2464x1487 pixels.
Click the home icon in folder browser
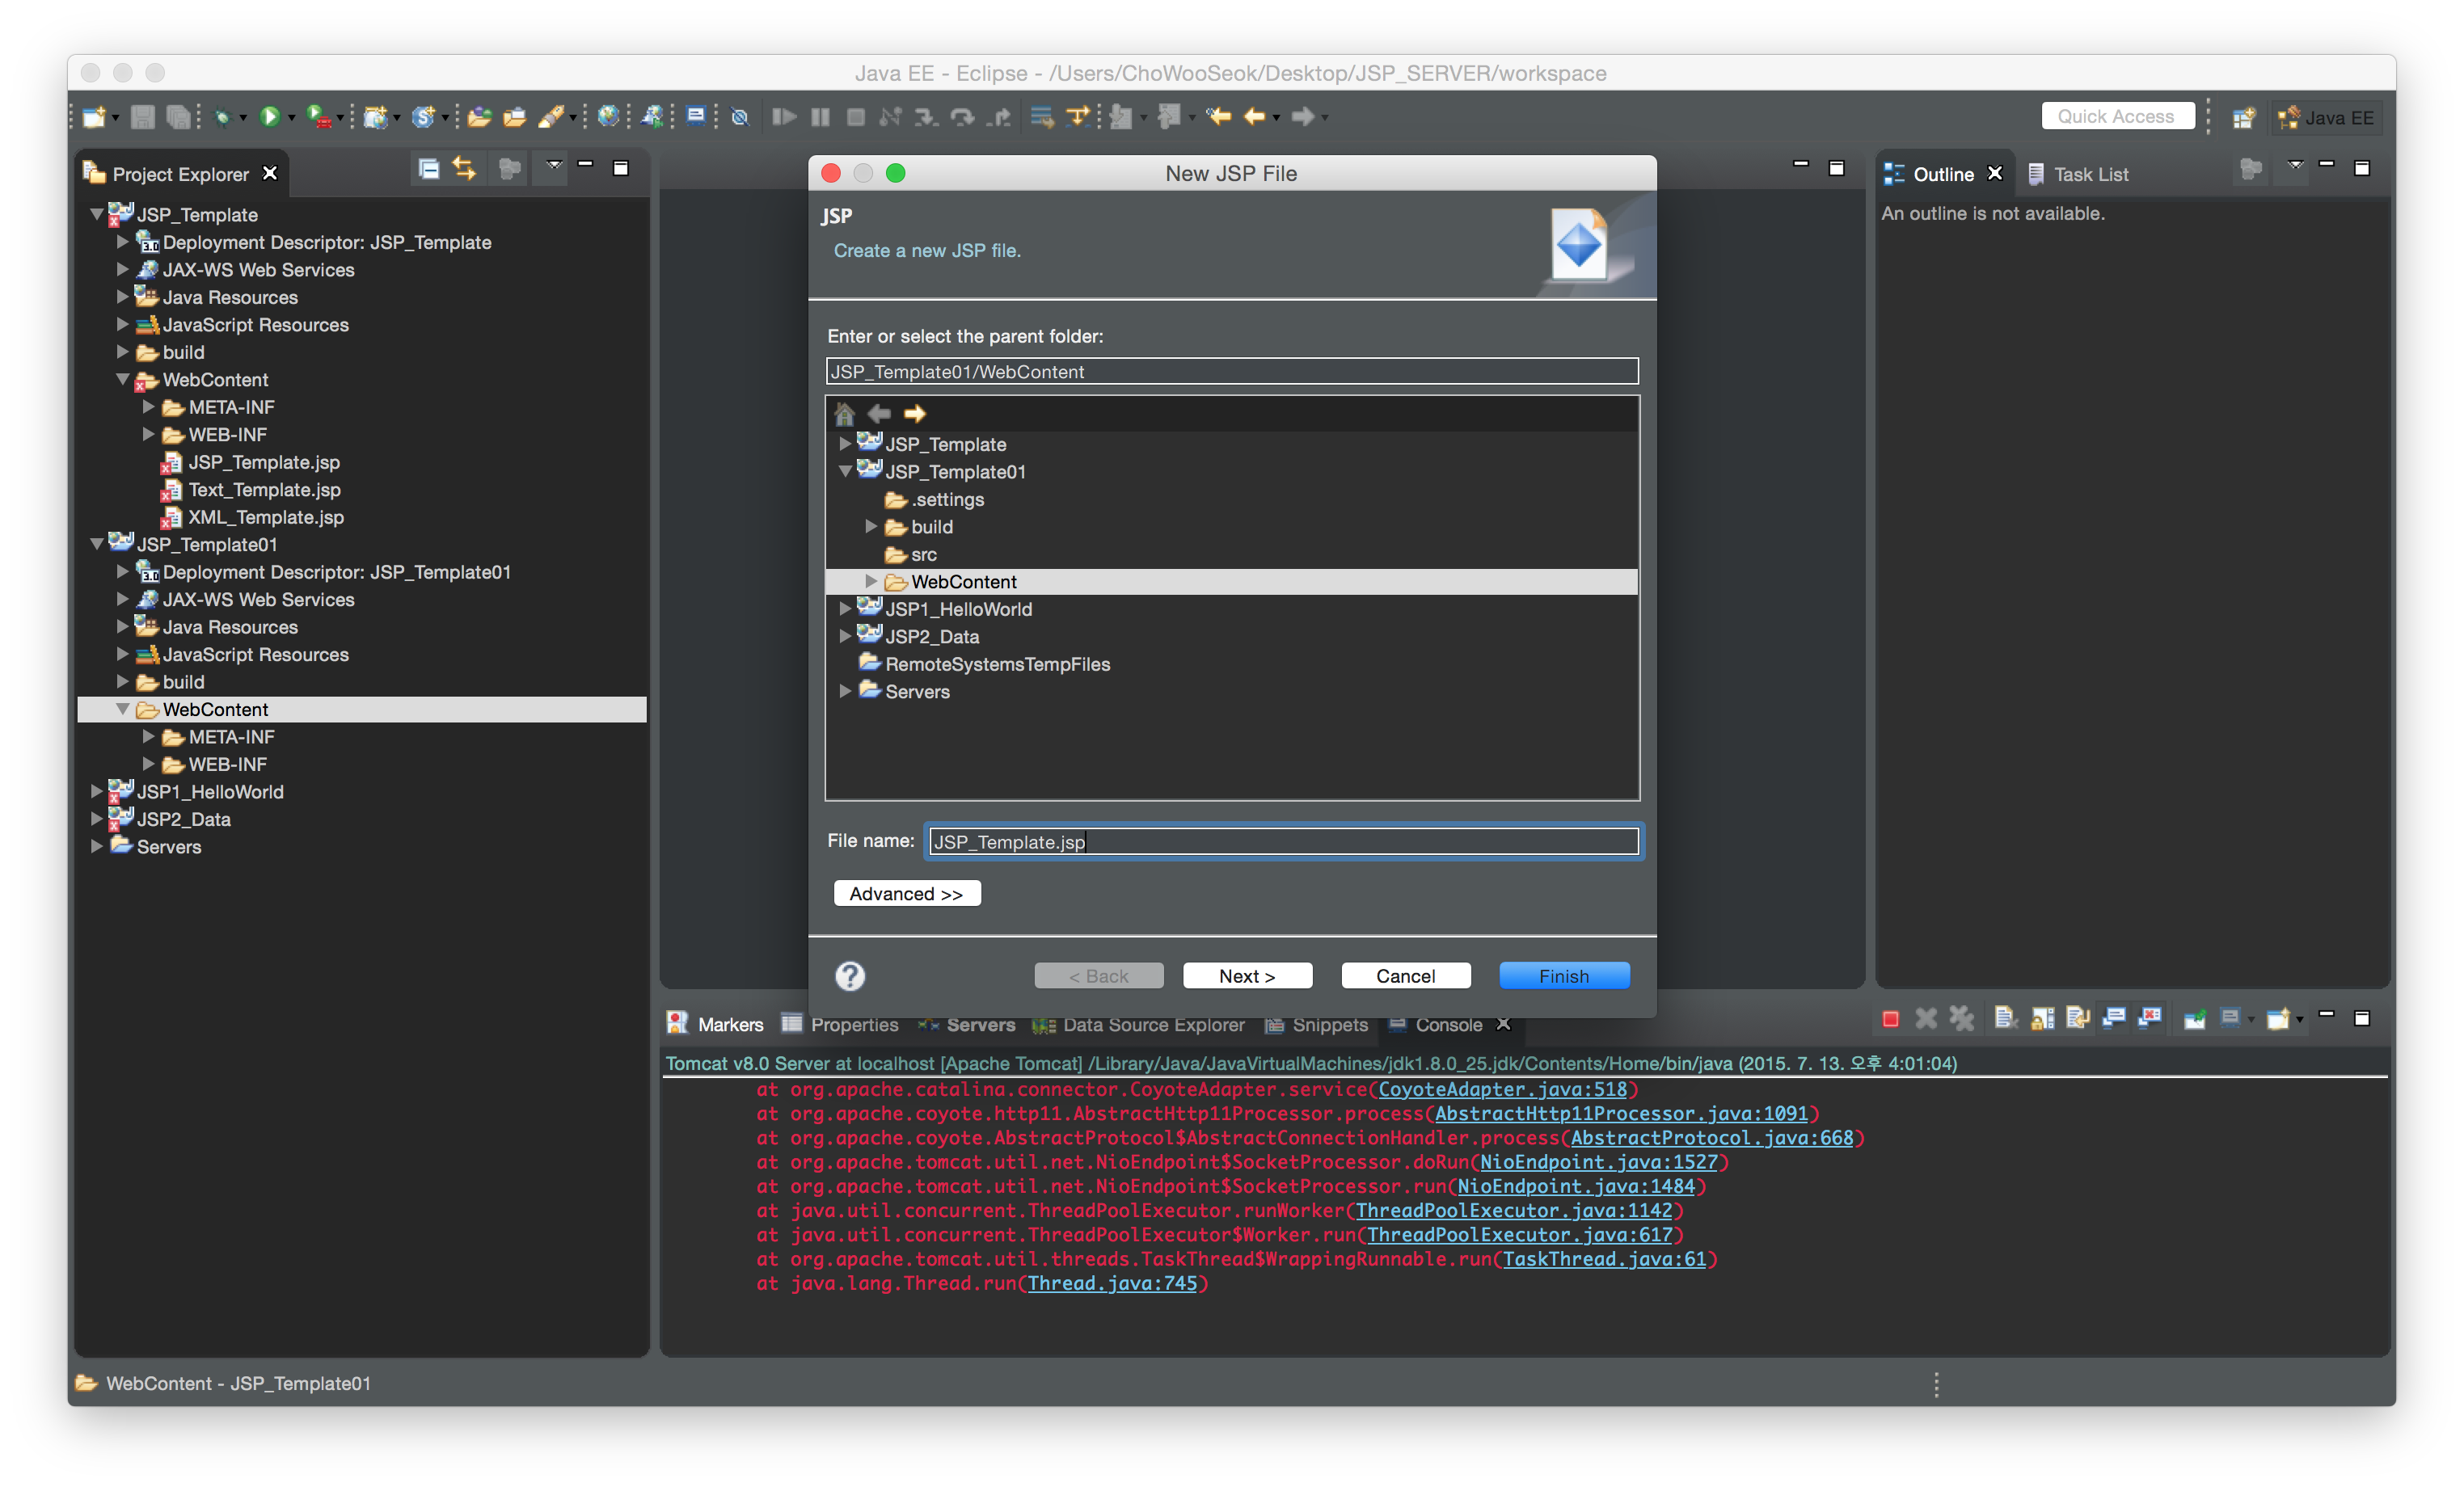point(844,413)
